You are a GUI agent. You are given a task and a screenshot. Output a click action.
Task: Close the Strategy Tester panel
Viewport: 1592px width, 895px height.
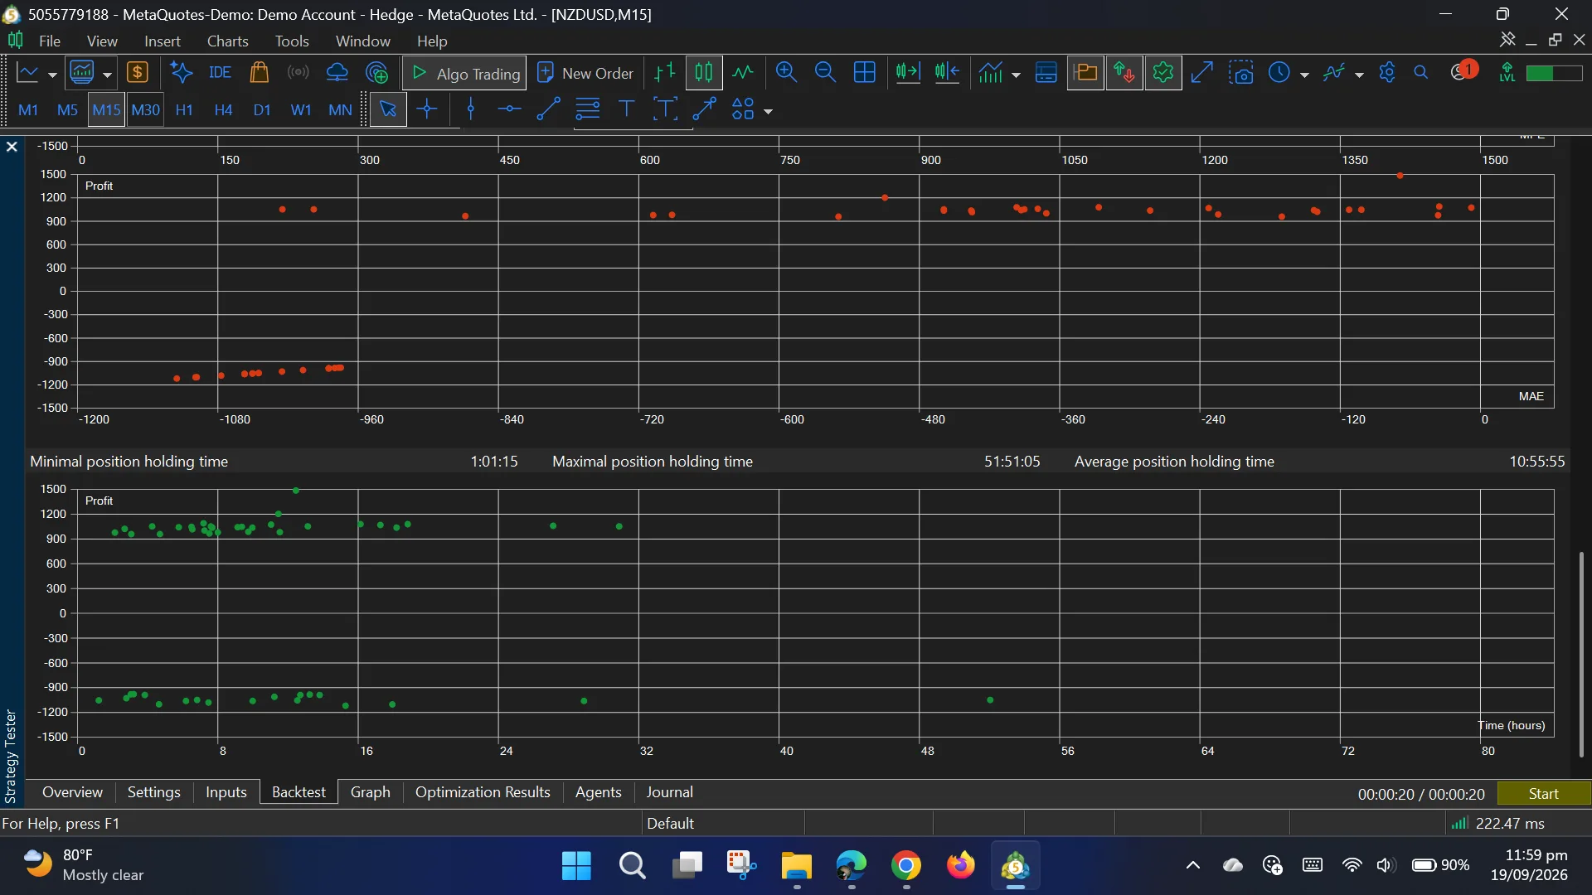click(12, 147)
